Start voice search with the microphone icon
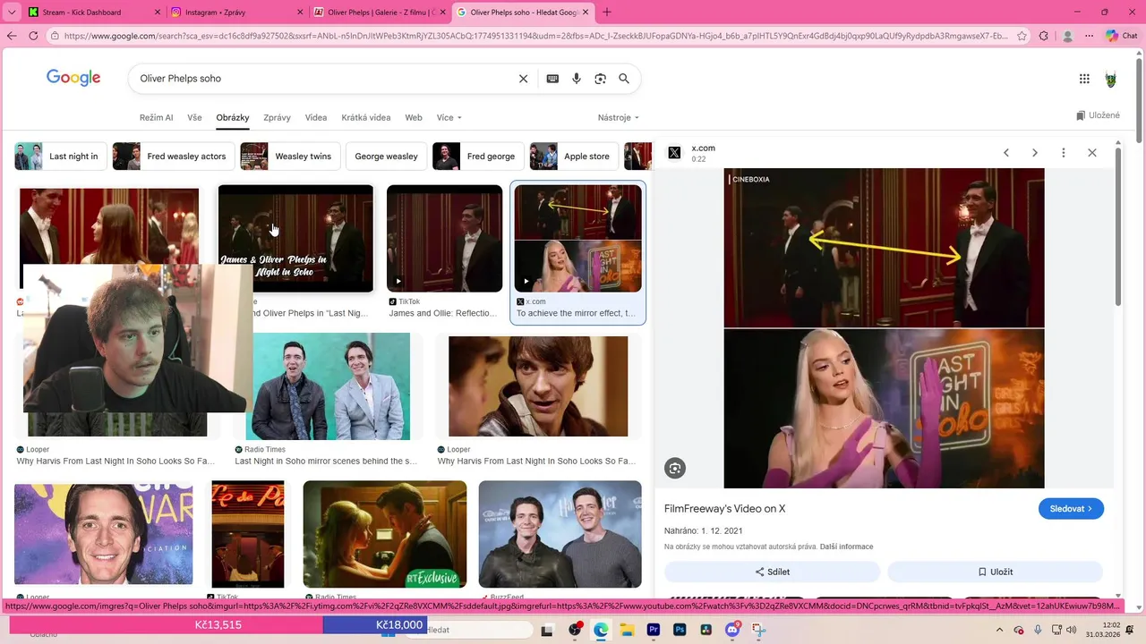Viewport: 1146px width, 644px height. [x=577, y=79]
